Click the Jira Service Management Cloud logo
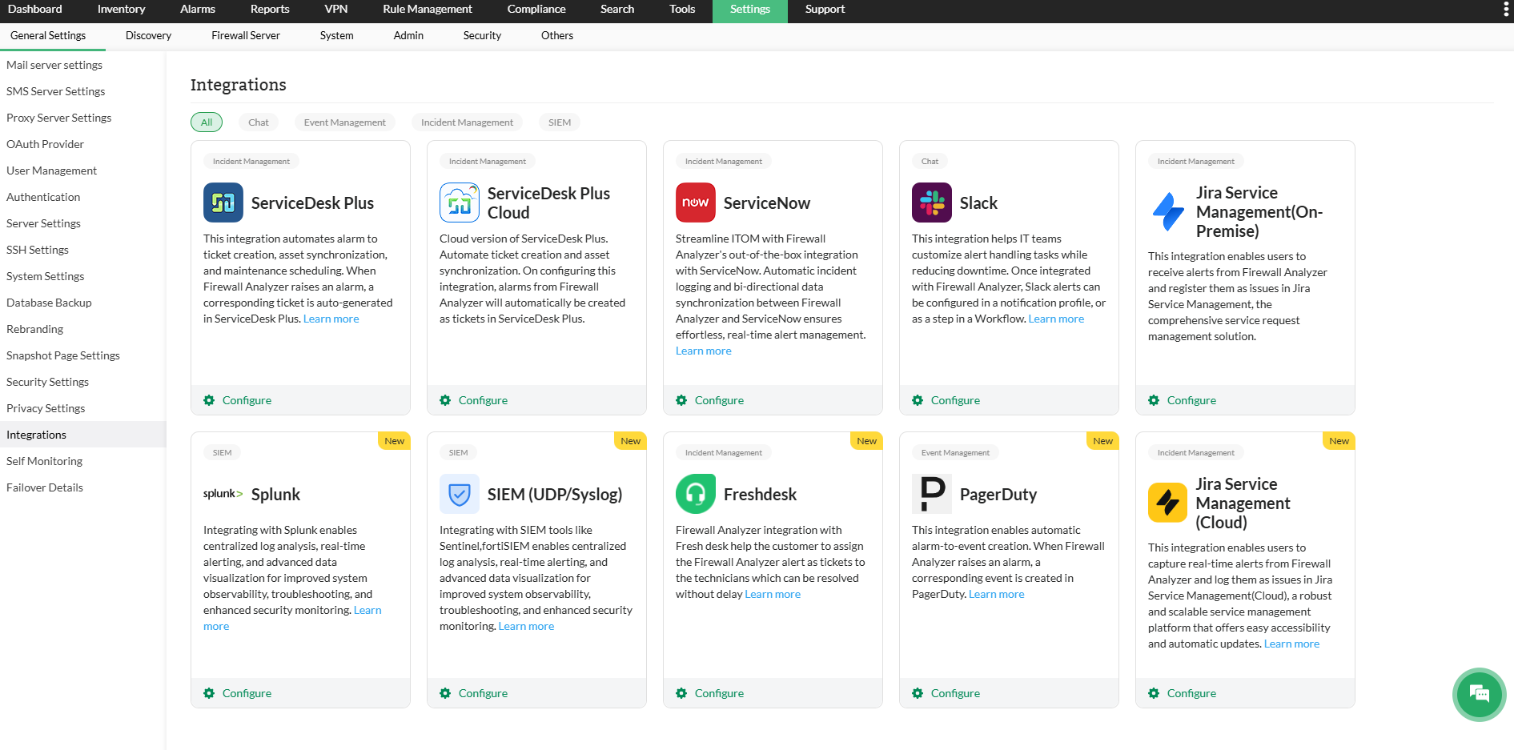Screen dimensions: 1514x750 1168,503
